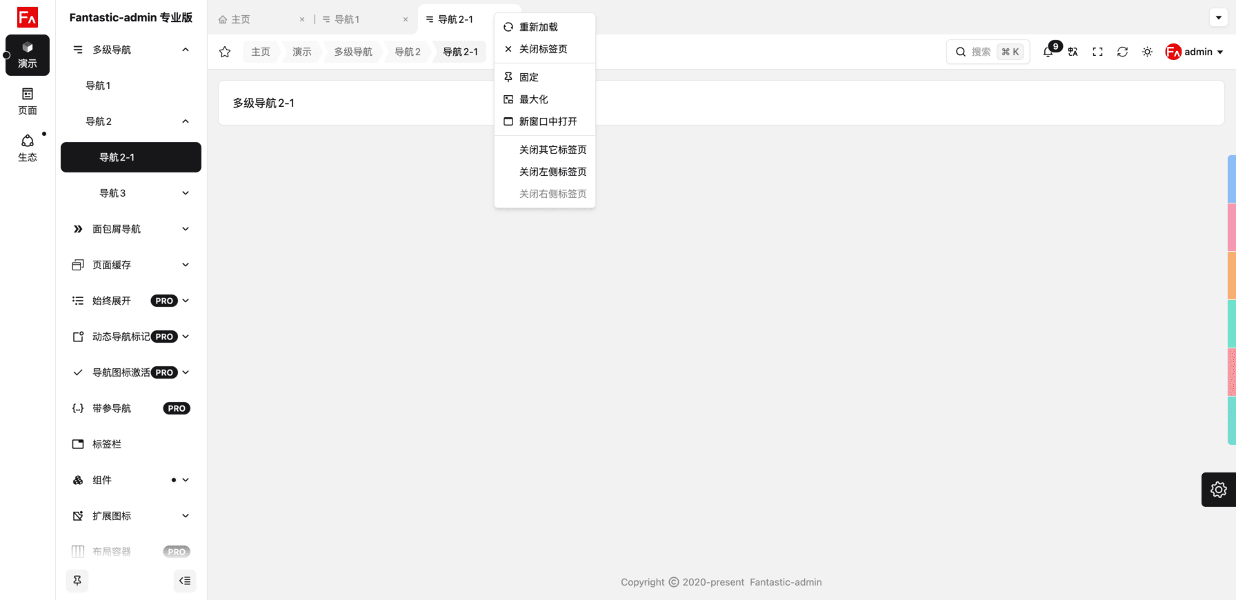Click the 标签栏 navigation item

point(107,444)
